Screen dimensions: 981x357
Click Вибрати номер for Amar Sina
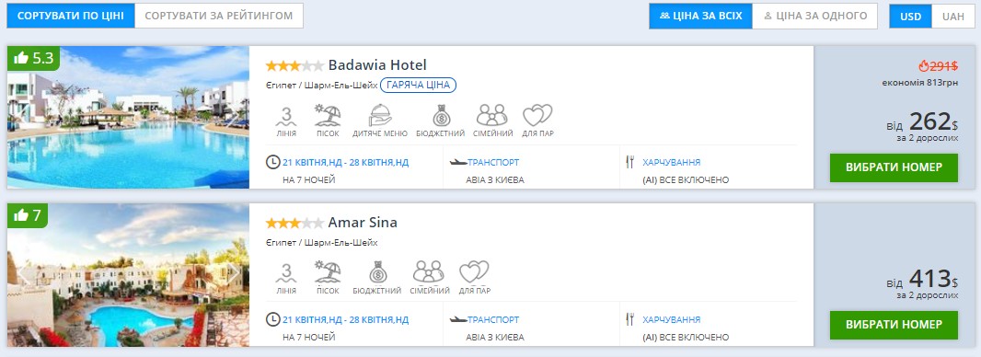pyautogui.click(x=894, y=325)
